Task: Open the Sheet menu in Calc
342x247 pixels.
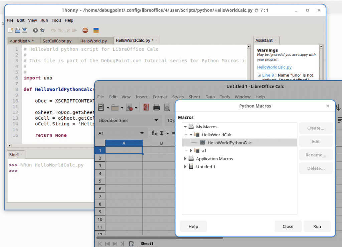Action: tap(194, 97)
